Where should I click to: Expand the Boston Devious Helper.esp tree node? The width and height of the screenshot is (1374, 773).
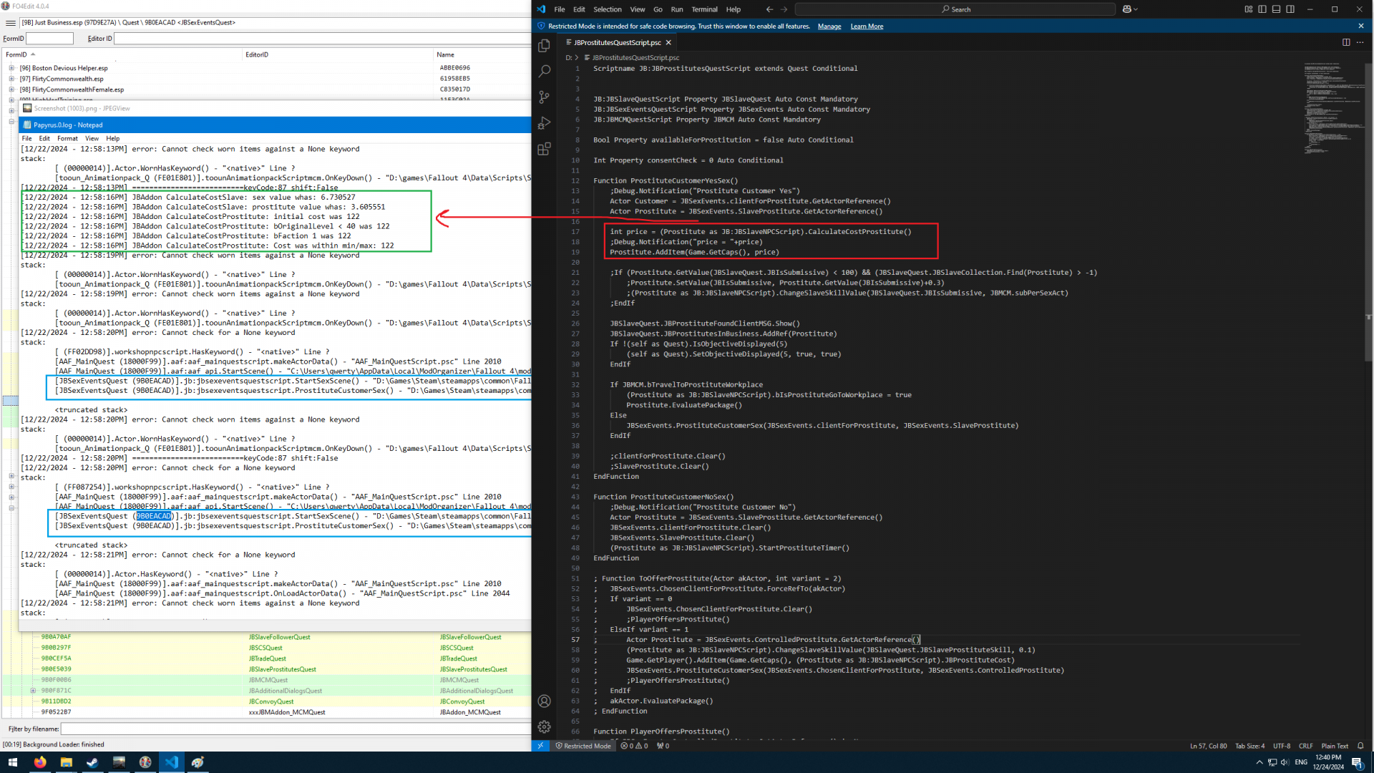tap(11, 68)
